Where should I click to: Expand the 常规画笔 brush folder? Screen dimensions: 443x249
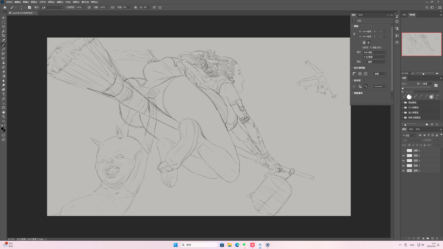(x=403, y=103)
